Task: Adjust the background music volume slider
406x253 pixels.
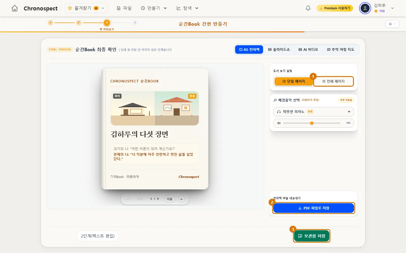Action: 312,123
